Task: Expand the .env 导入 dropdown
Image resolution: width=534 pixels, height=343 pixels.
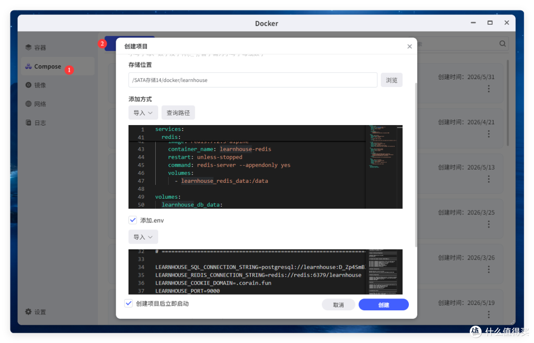Action: point(143,237)
